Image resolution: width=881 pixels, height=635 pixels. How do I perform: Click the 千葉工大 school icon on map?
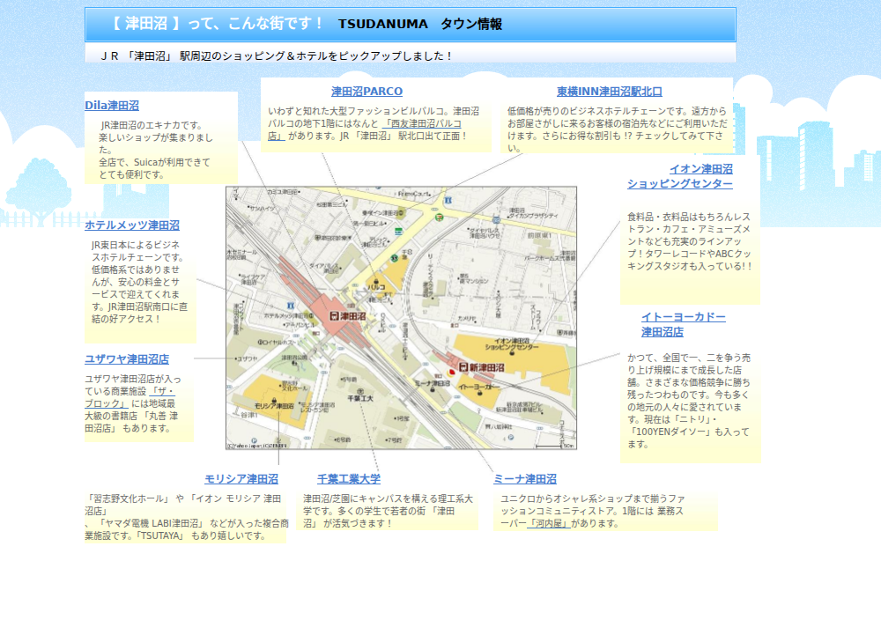[360, 391]
